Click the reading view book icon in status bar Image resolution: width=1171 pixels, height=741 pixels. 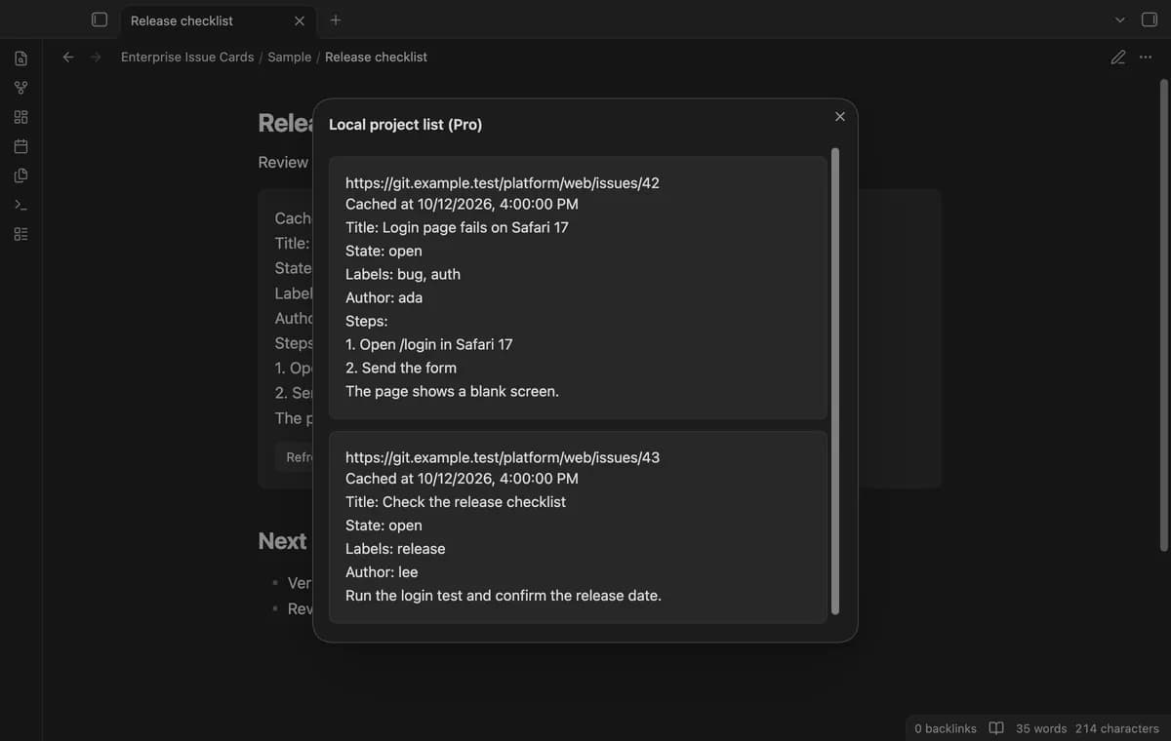point(996,728)
